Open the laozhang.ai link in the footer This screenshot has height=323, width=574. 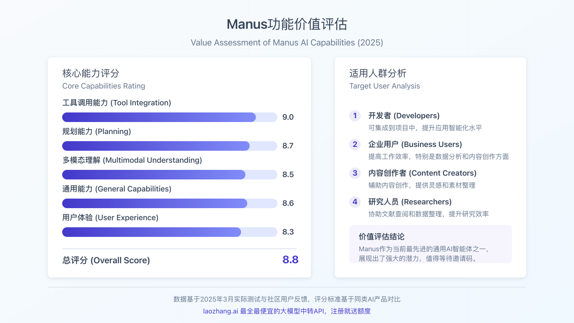[x=287, y=311]
